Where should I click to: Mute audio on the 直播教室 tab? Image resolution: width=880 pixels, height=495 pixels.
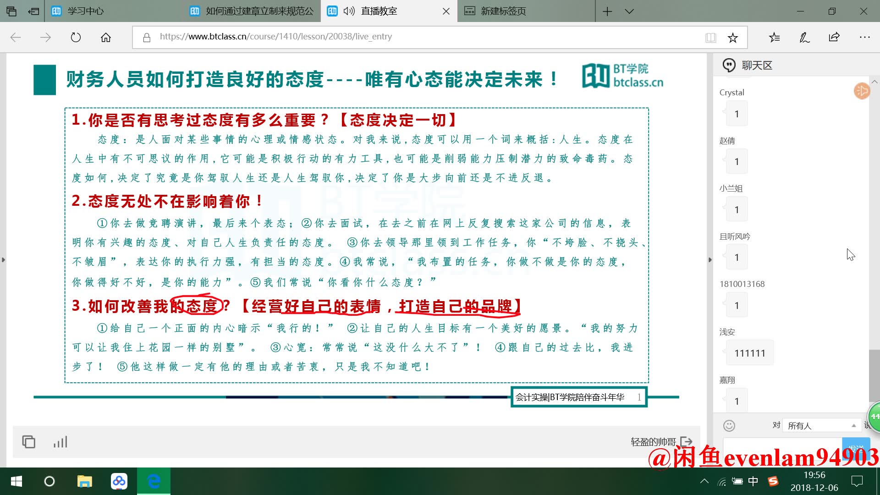tap(349, 11)
